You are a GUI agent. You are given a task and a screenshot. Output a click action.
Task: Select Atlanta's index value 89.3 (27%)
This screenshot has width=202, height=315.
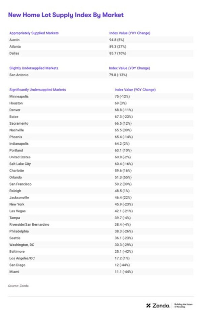click(x=120, y=46)
